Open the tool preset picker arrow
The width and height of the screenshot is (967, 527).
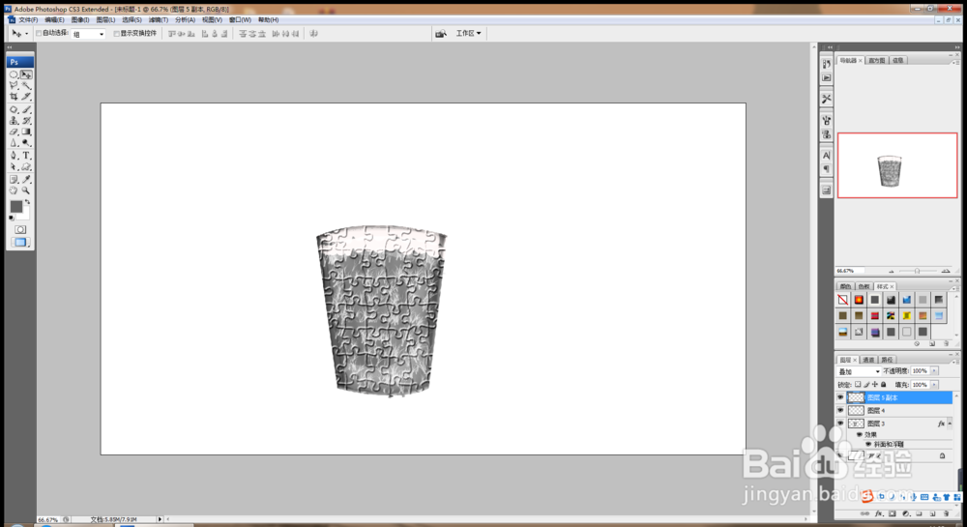coord(26,34)
